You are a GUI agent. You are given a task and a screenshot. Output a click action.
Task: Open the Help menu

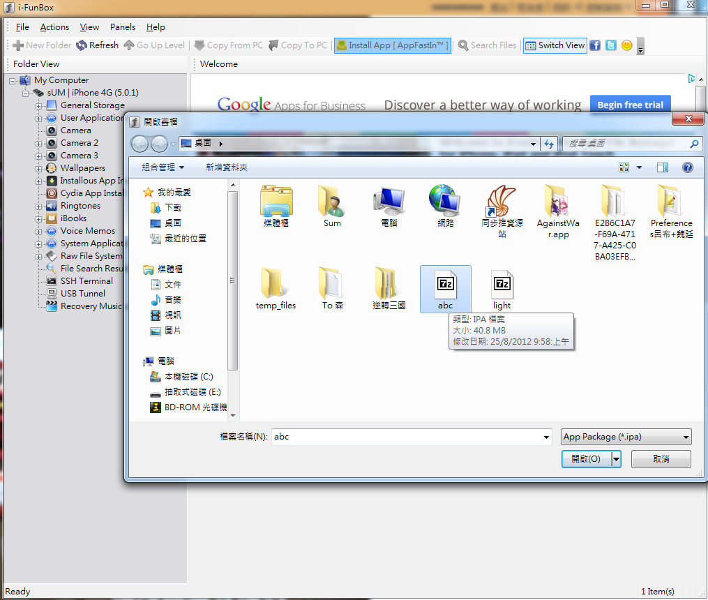coord(156,27)
